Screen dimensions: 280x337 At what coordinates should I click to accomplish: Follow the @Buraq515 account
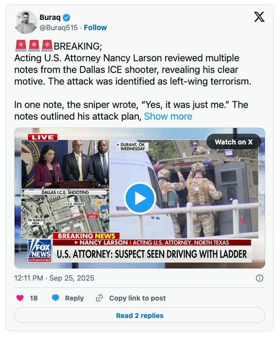[95, 28]
